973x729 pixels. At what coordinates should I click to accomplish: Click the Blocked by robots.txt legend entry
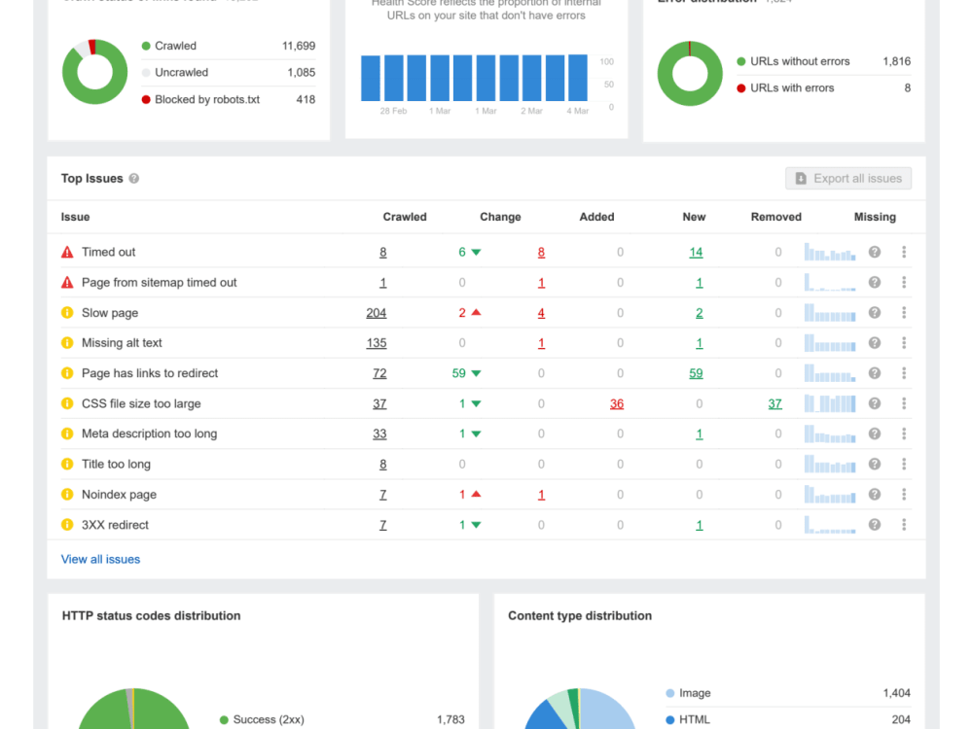tap(229, 99)
